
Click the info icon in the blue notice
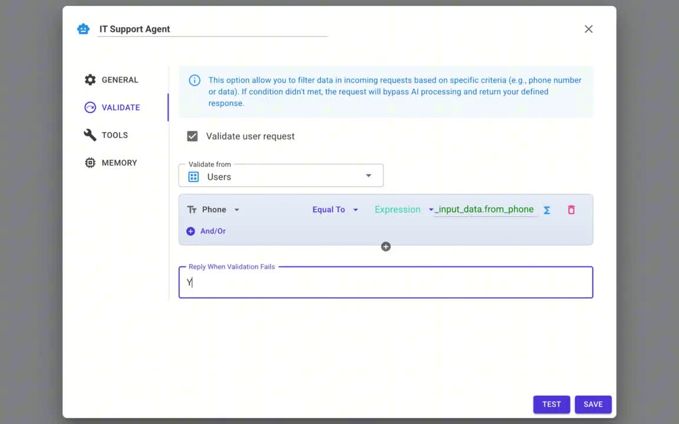click(195, 80)
